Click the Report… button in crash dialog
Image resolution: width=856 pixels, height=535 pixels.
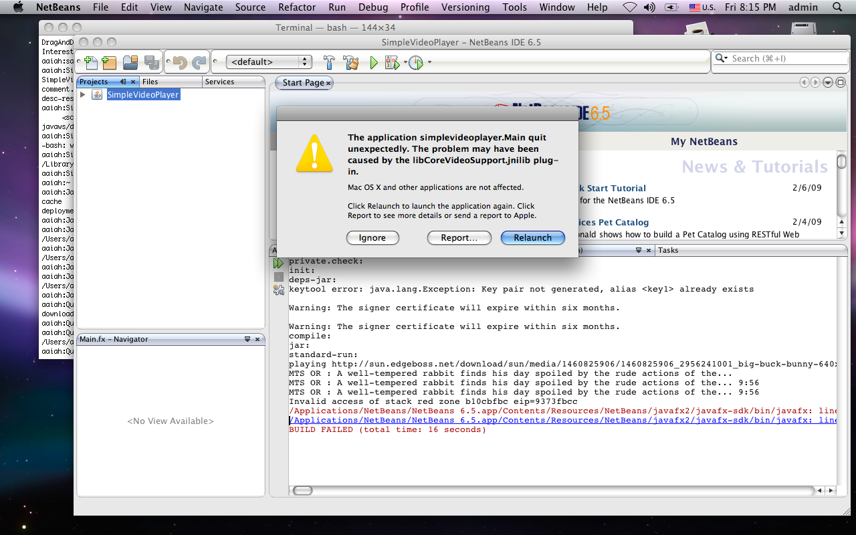pyautogui.click(x=459, y=237)
